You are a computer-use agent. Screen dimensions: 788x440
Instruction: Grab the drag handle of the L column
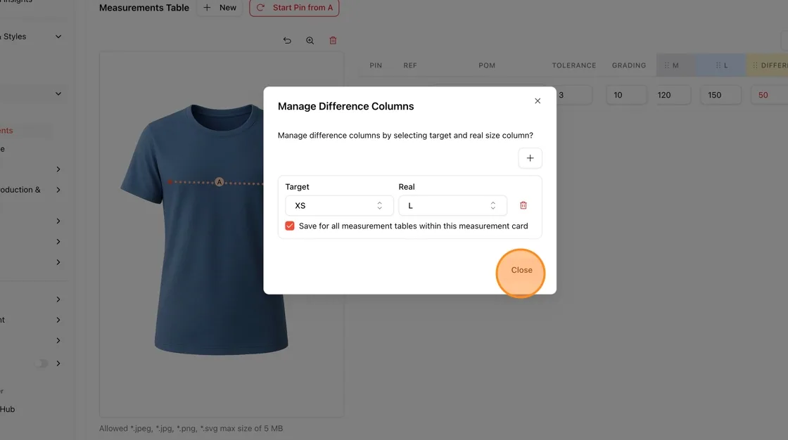click(718, 65)
